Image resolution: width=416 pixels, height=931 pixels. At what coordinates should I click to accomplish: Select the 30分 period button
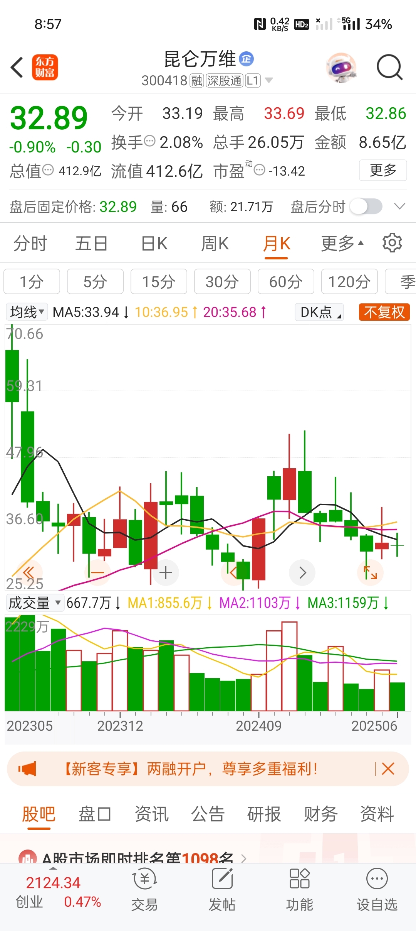coord(222,281)
